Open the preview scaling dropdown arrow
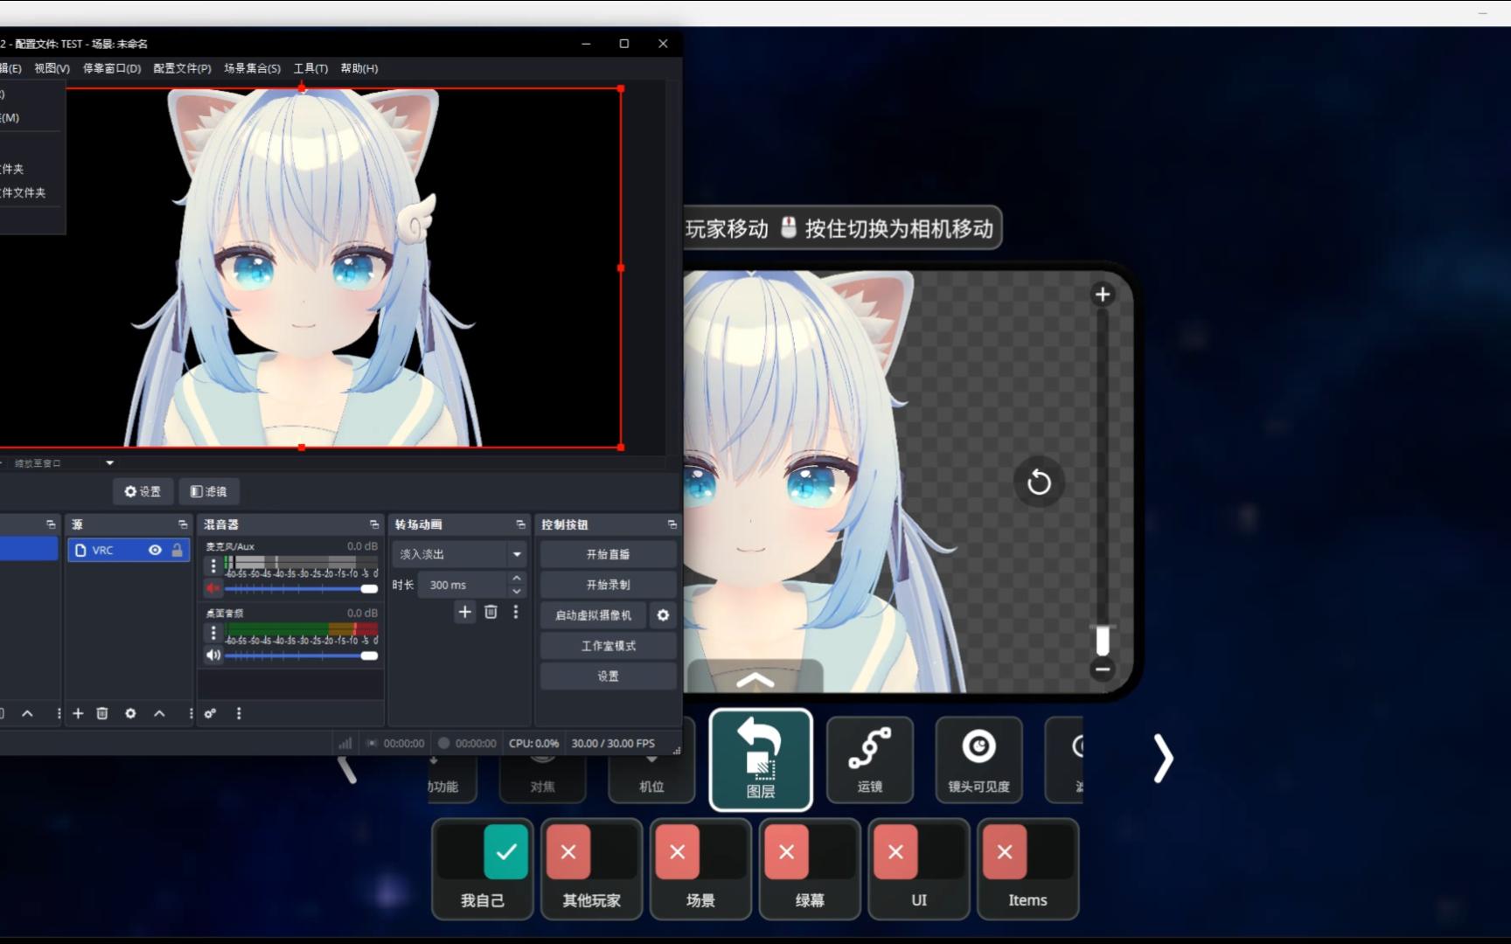 [109, 463]
